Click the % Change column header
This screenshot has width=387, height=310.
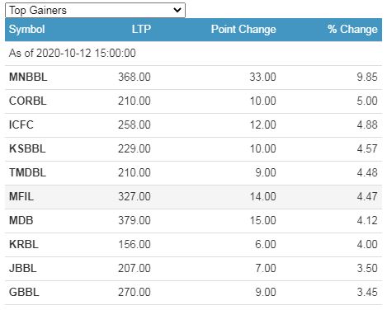[x=352, y=29]
